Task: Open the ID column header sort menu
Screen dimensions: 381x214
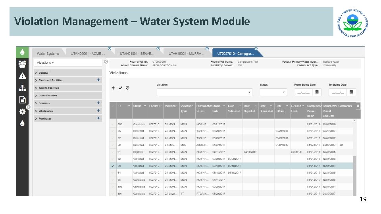Action: pos(129,106)
